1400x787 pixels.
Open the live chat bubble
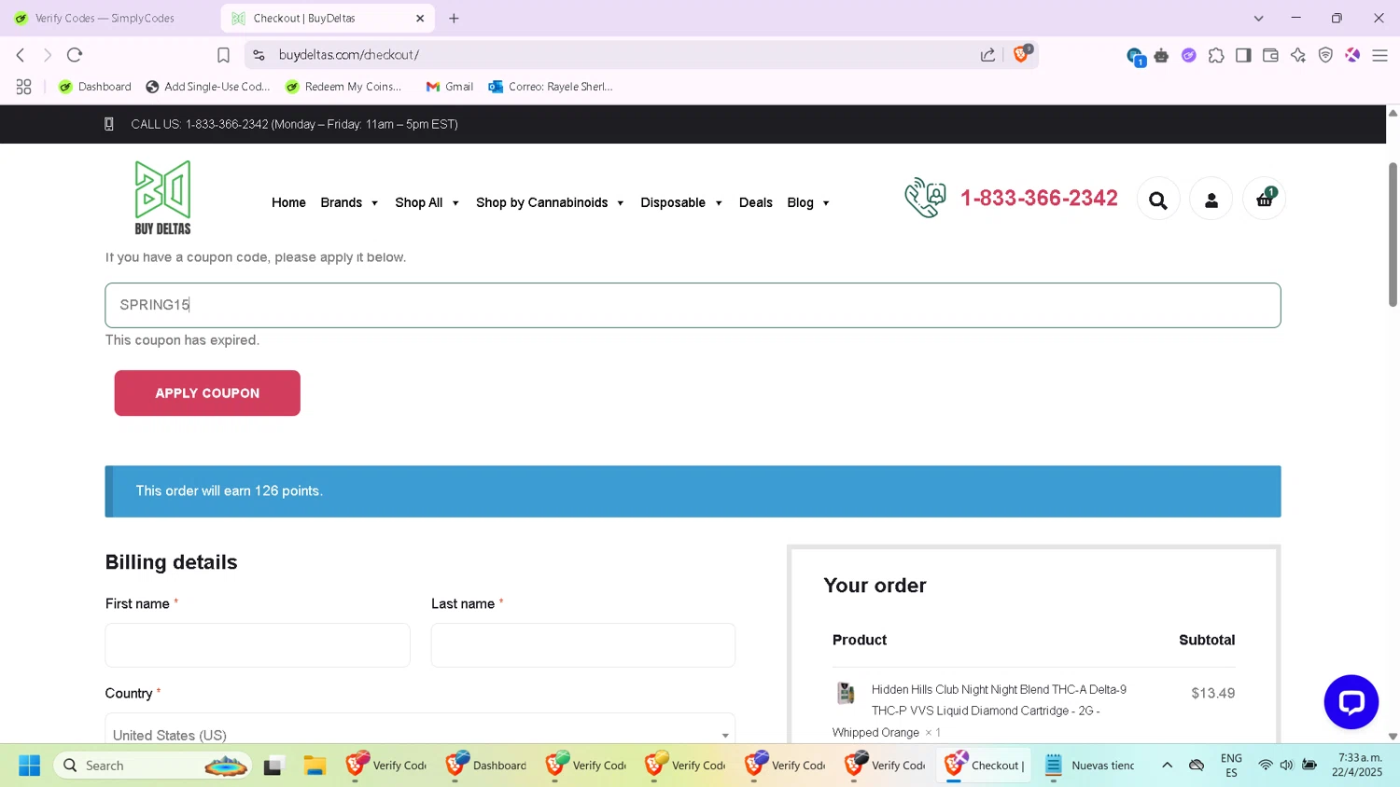[x=1351, y=702]
